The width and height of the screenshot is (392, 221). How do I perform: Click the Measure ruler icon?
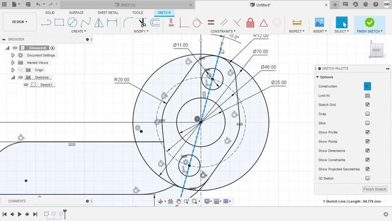tap(296, 23)
